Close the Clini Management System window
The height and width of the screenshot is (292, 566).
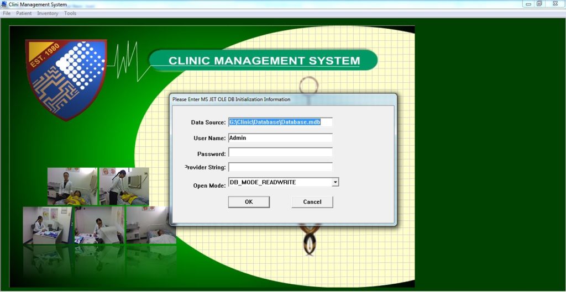click(555, 4)
